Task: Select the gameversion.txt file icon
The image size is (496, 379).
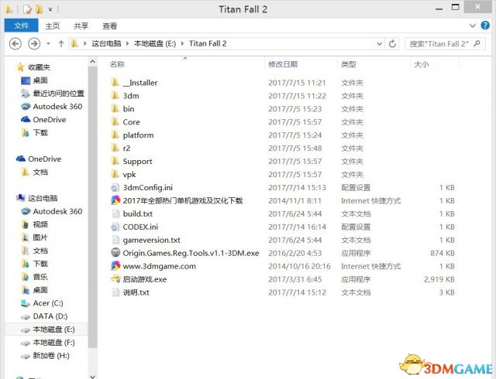Action: pyautogui.click(x=115, y=240)
